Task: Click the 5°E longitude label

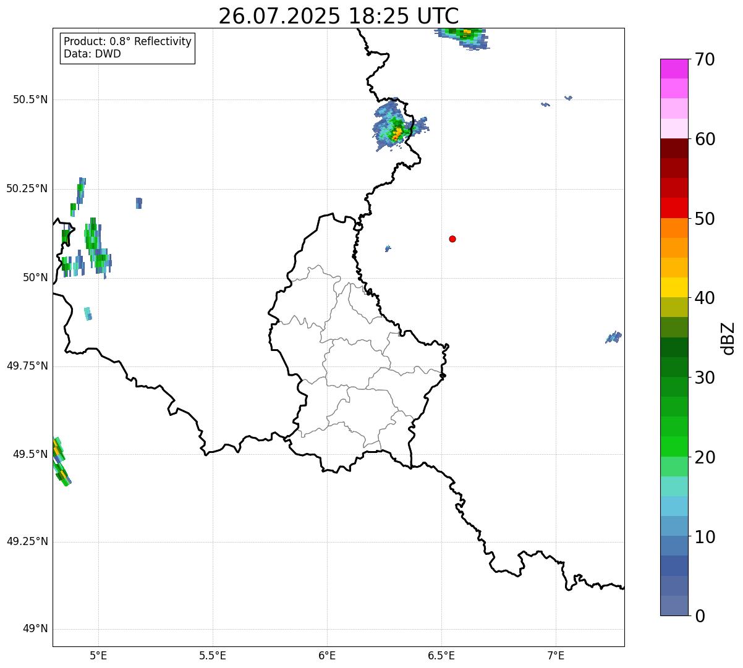Action: click(98, 656)
